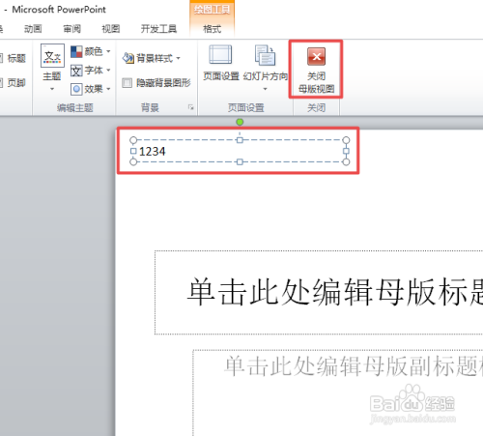Open 页面设置 page setup icon
The width and height of the screenshot is (483, 436).
pos(220,55)
